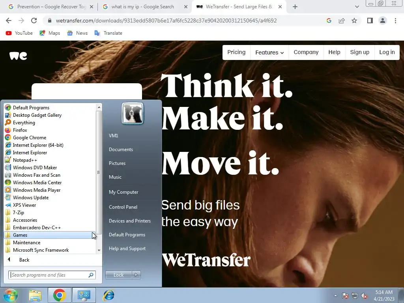Go back in Chrome
The image size is (404, 303).
9,21
